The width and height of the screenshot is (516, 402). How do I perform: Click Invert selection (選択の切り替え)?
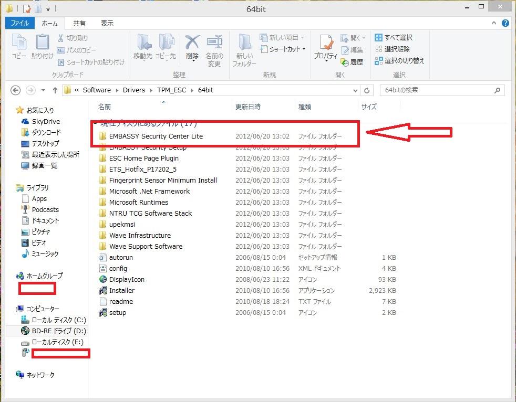pyautogui.click(x=399, y=60)
